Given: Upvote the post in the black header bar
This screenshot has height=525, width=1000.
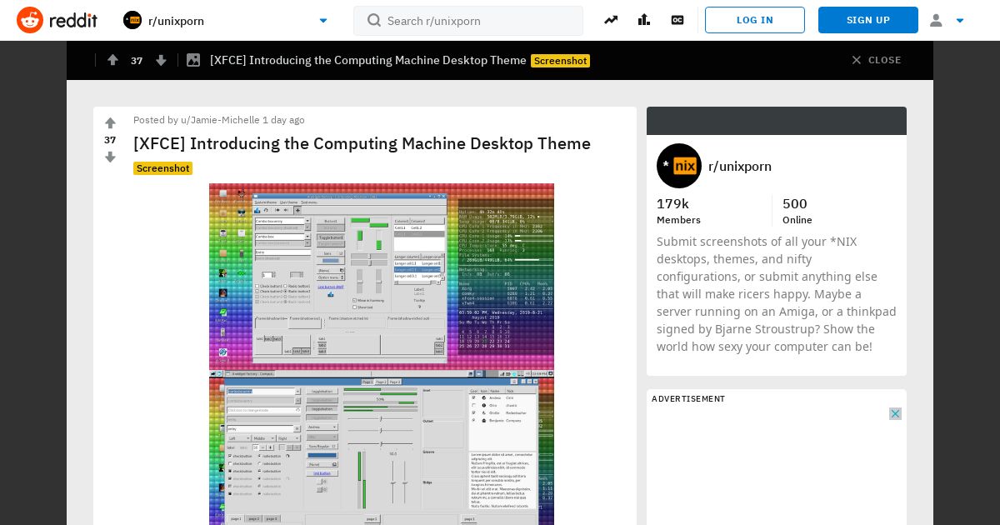Looking at the screenshot, I should 112,60.
